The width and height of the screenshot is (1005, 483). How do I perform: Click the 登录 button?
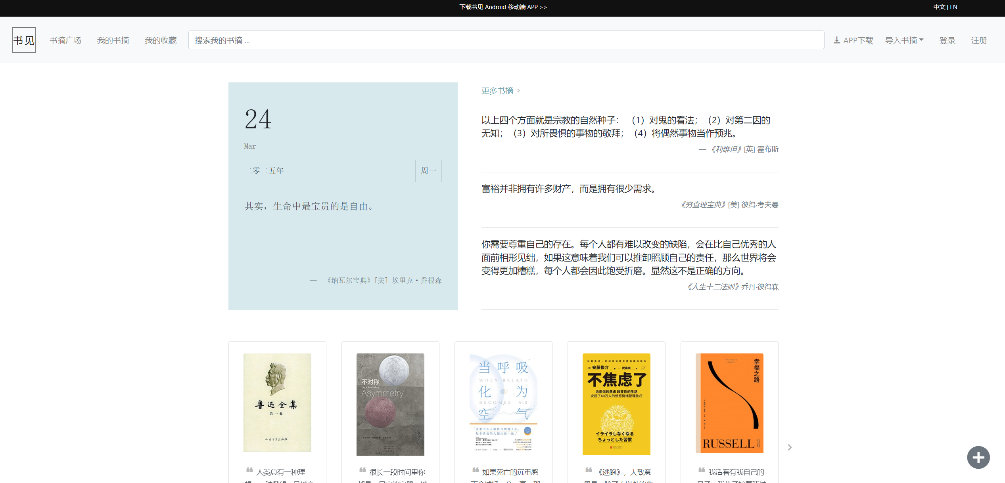click(x=947, y=40)
